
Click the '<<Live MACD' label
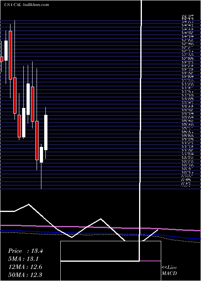point(169,271)
